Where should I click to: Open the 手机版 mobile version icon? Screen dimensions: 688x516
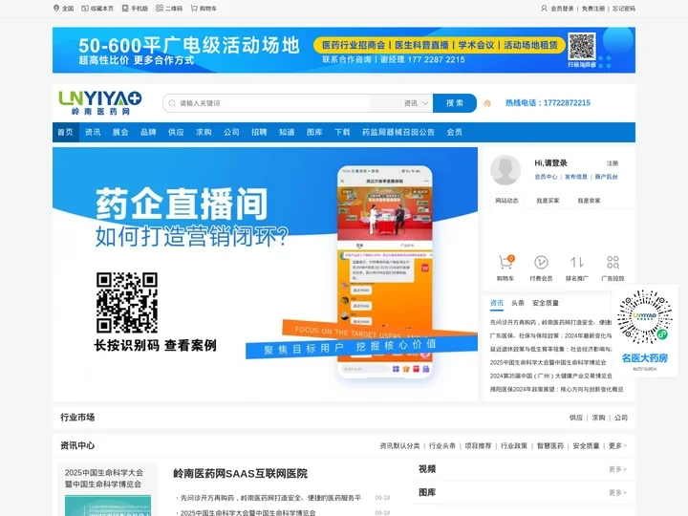tap(125, 8)
